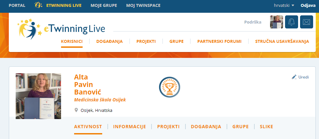Viewport: 319px width, 139px height.
Task: Select the profile GRUPE tab
Action: point(240,127)
